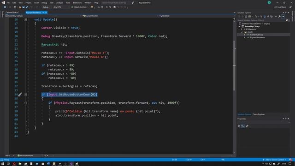295x166 pixels.
Task: Click the editor vertical scrollbar thumb
Action: [x=234, y=65]
